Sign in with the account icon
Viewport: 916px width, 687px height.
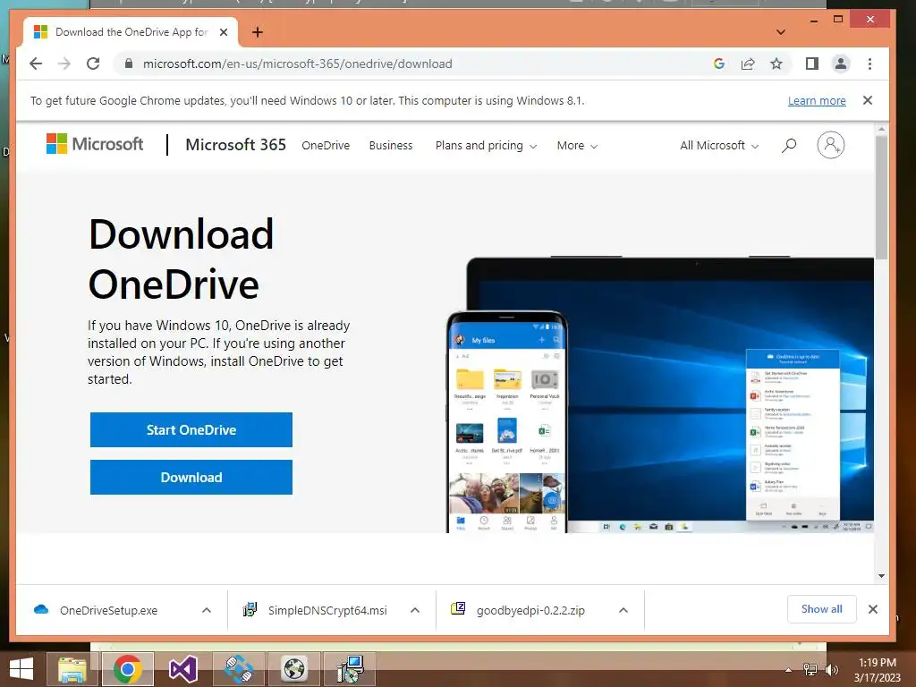[x=830, y=145]
